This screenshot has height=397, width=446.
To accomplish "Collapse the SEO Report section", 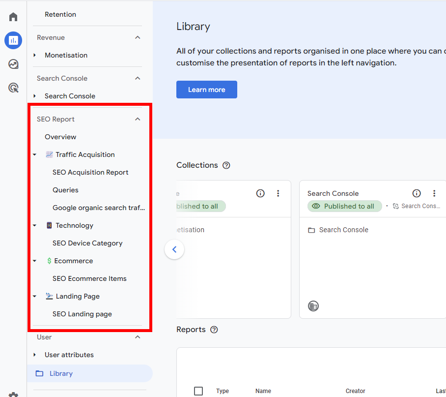I will tap(138, 119).
